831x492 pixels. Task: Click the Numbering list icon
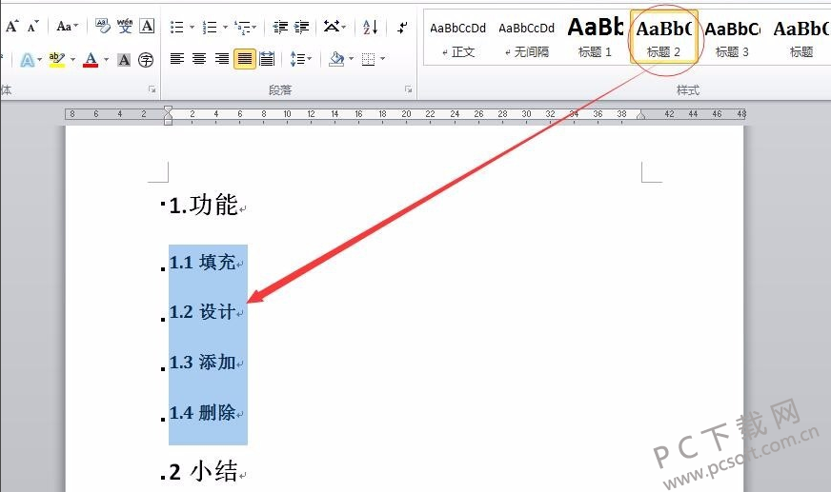[210, 27]
